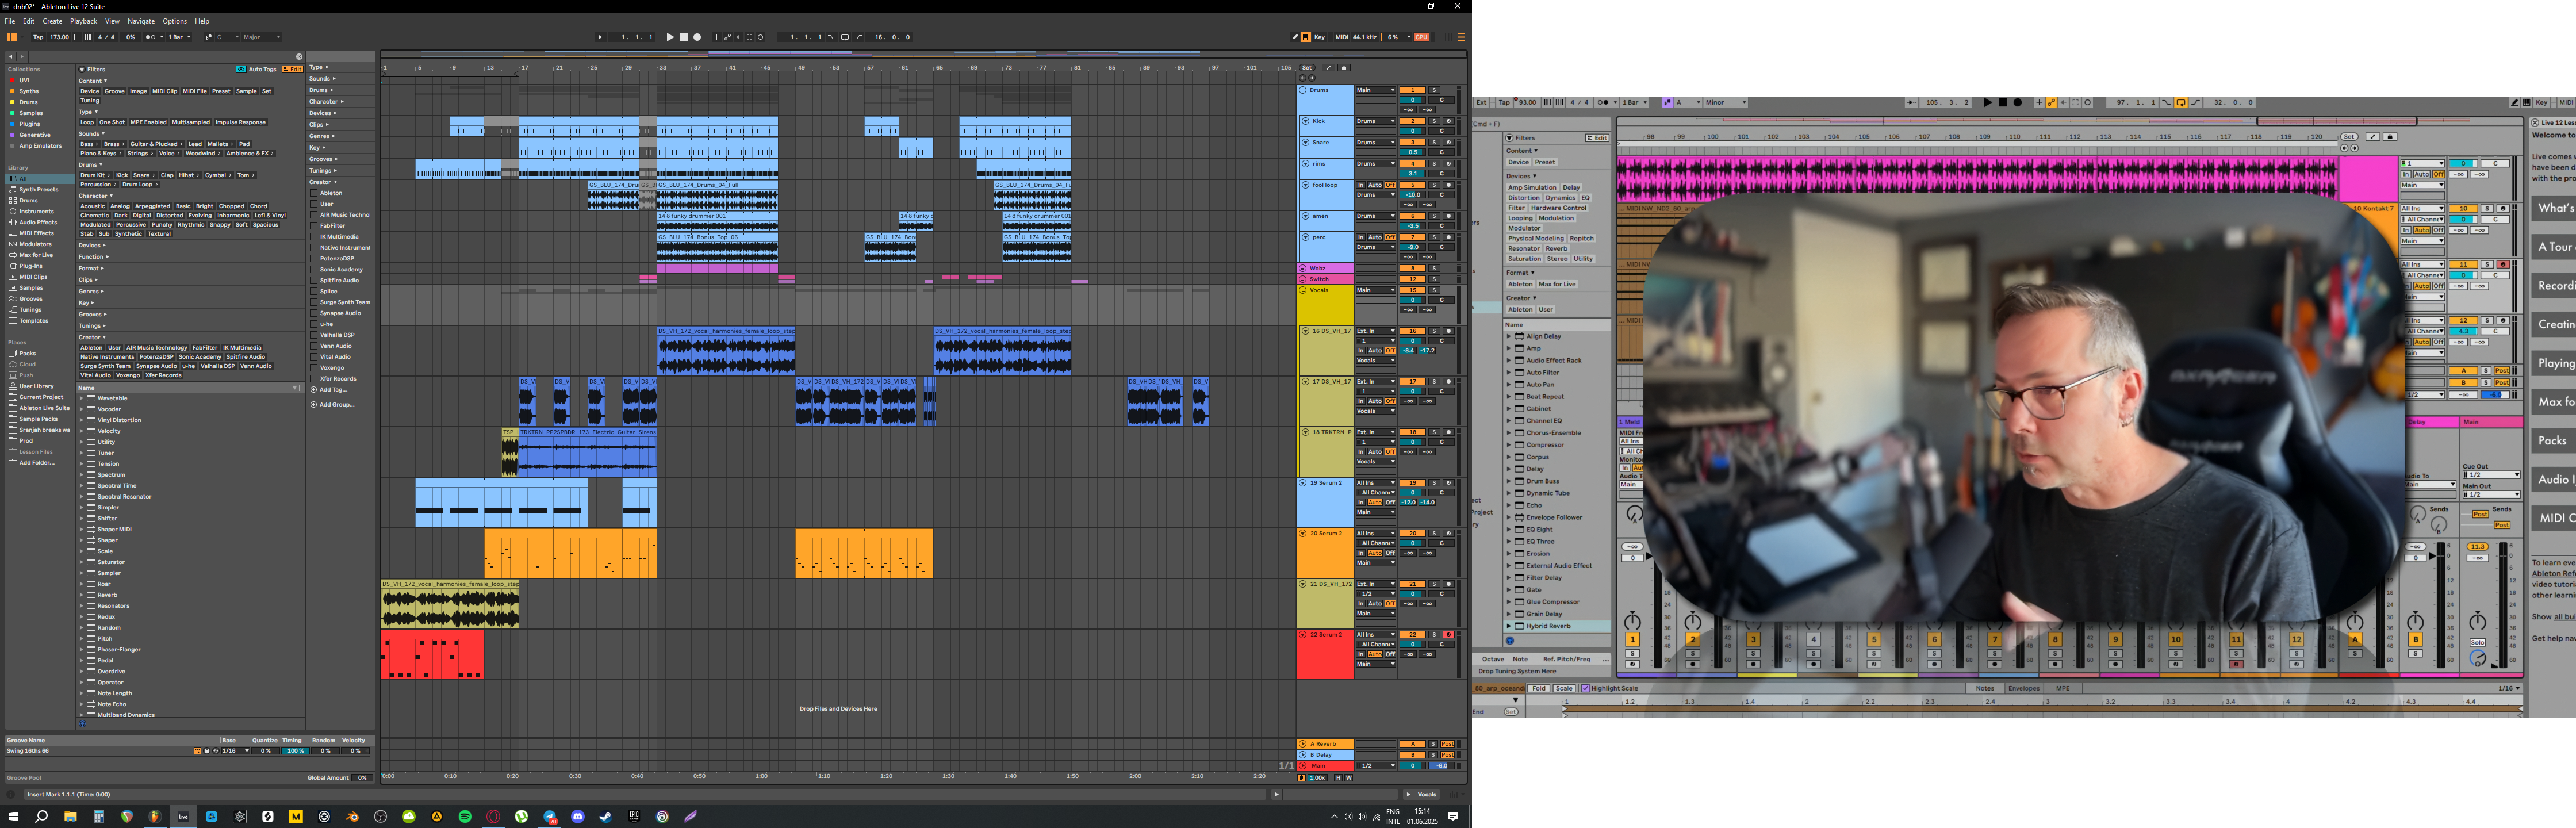Mute the Snare track via activator 3

[1412, 142]
